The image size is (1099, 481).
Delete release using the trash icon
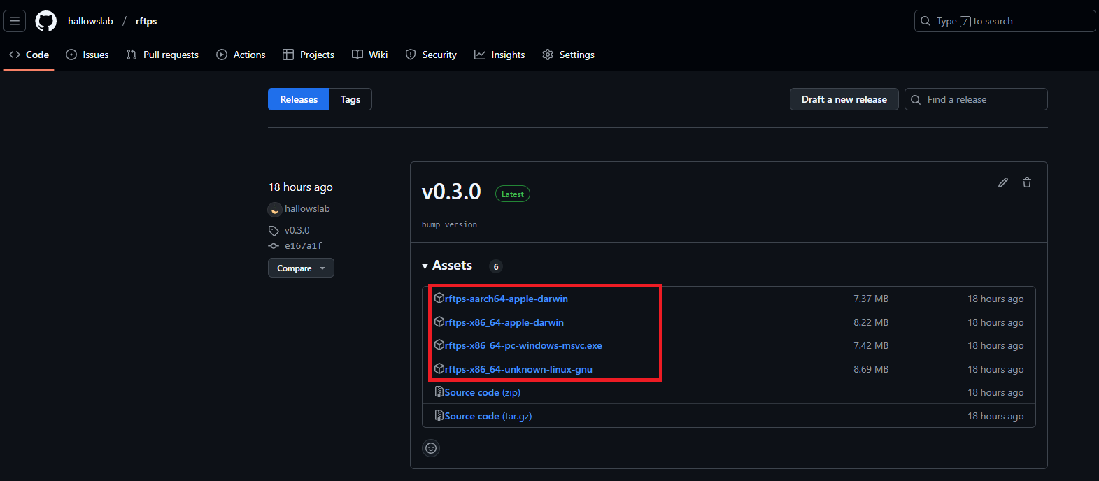1026,182
